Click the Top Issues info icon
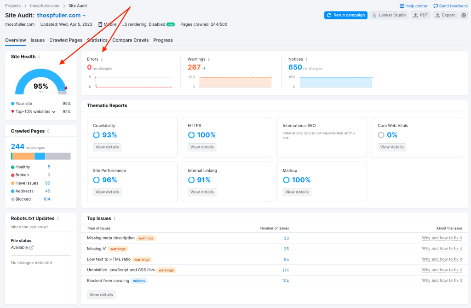471x308 pixels. (115, 218)
